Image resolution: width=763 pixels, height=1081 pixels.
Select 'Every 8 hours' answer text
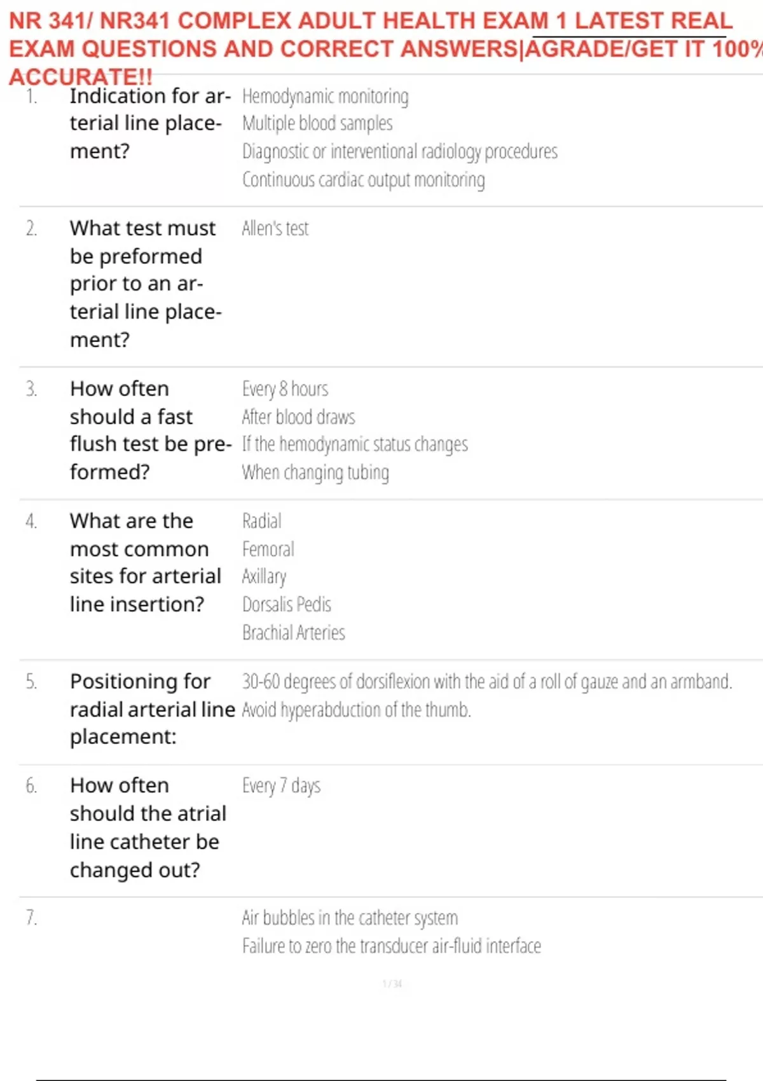pos(285,389)
